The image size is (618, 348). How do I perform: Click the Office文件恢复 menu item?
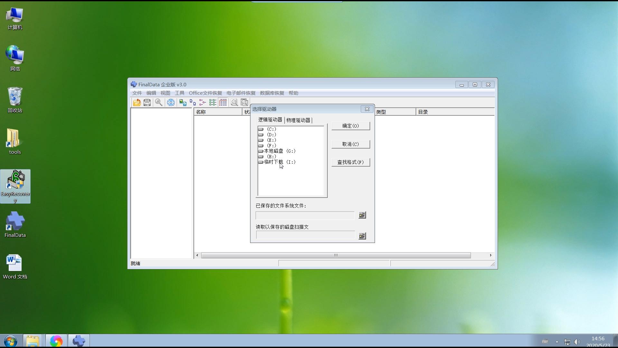pyautogui.click(x=205, y=92)
